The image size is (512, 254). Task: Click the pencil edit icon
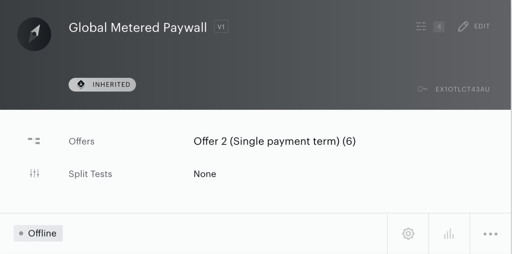click(463, 27)
